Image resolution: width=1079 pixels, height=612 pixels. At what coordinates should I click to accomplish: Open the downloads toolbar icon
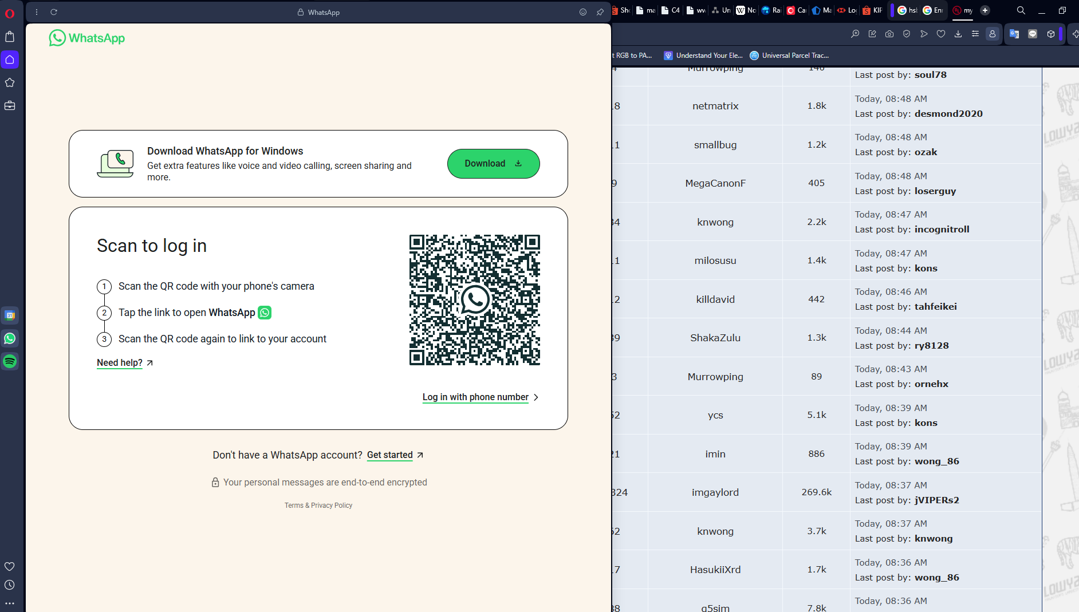(958, 34)
